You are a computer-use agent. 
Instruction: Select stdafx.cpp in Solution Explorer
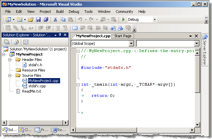coord(37,86)
